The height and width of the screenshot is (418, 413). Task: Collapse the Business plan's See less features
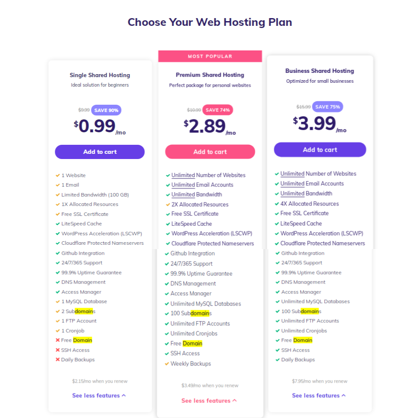pyautogui.click(x=319, y=395)
